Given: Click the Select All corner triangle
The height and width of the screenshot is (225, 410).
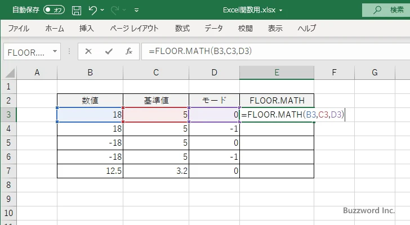Looking at the screenshot, I should [10, 73].
